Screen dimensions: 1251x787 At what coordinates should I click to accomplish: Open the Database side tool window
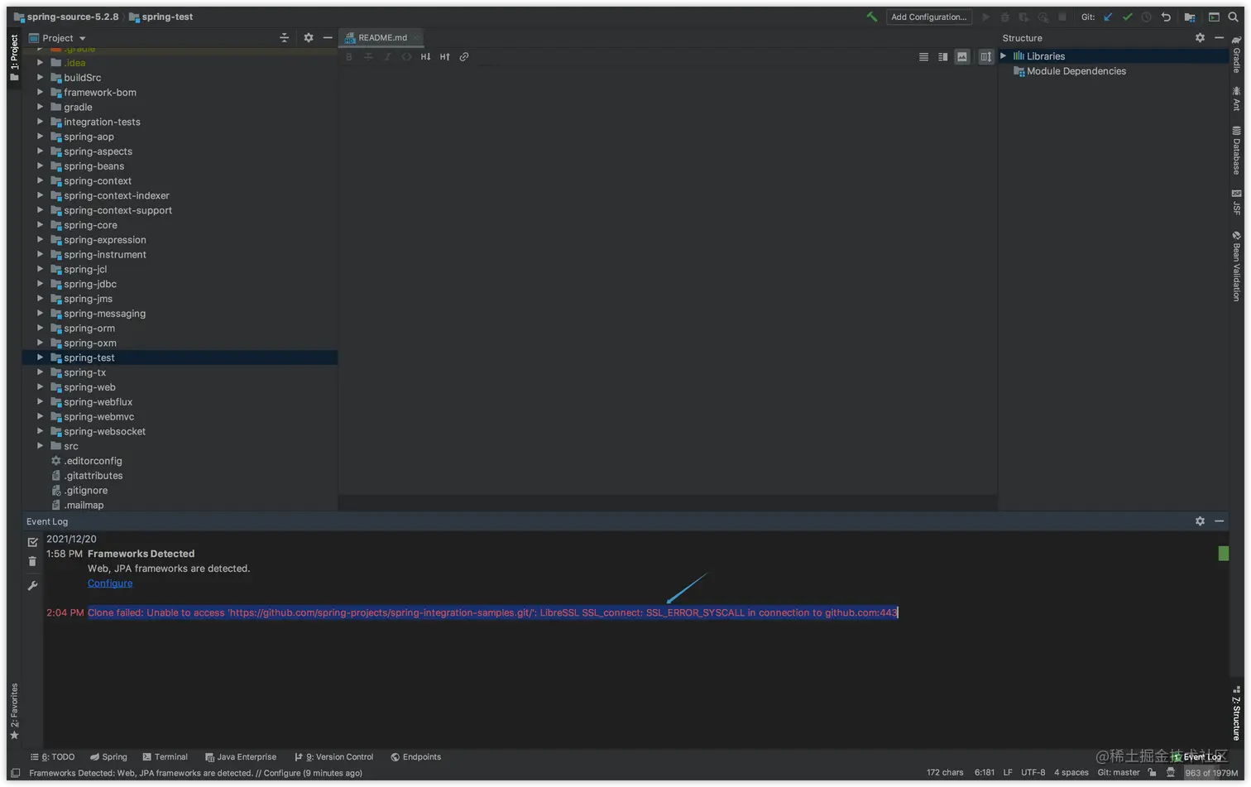(x=1236, y=151)
